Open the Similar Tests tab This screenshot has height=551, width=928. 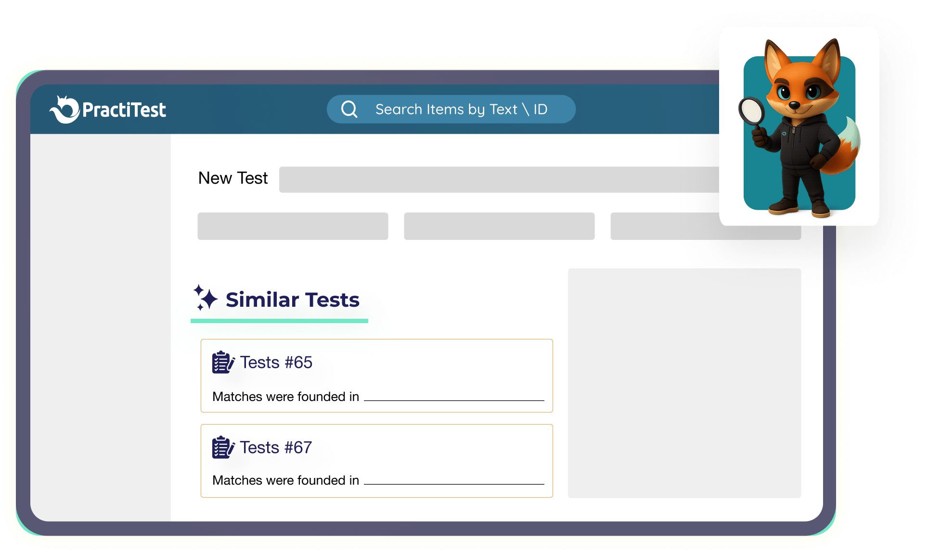coord(292,300)
